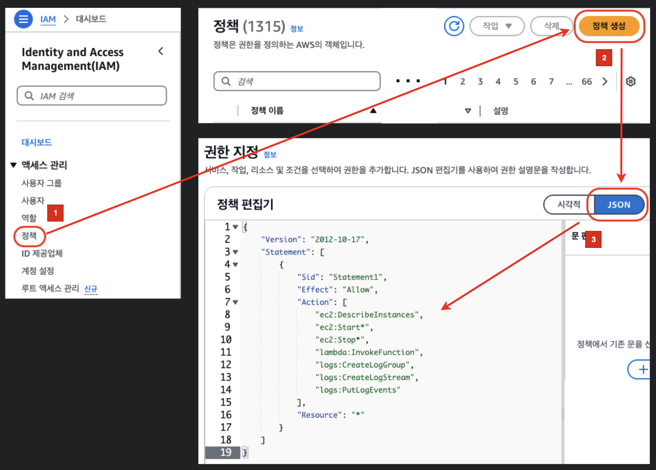Sort by 정책 이름 column
Screen dimensions: 656x470
pyautogui.click(x=267, y=111)
